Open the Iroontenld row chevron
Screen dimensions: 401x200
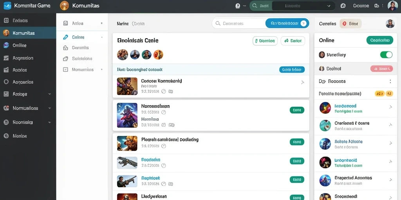[x=390, y=161]
